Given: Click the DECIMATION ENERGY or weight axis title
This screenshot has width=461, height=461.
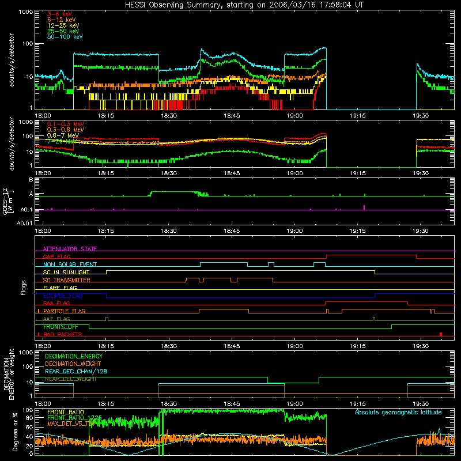Looking at the screenshot, I should [9, 374].
